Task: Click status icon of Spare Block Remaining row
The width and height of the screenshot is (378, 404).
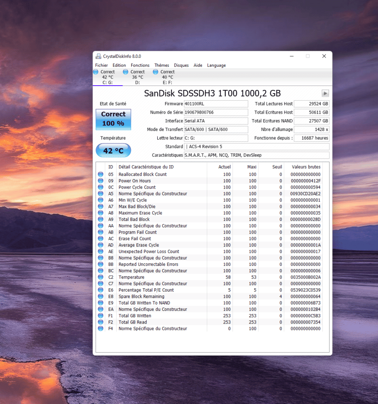Action: pyautogui.click(x=101, y=296)
